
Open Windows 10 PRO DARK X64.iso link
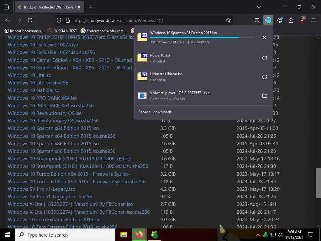click(x=42, y=98)
